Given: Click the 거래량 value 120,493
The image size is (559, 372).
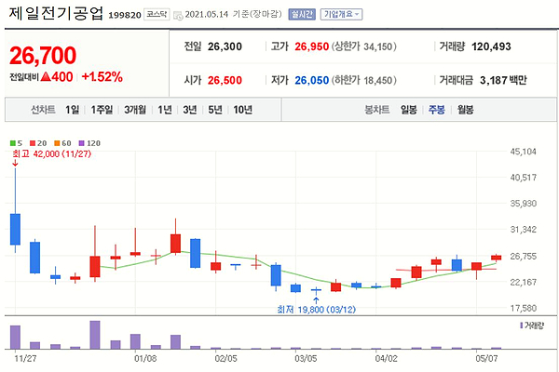Looking at the screenshot, I should tap(491, 46).
